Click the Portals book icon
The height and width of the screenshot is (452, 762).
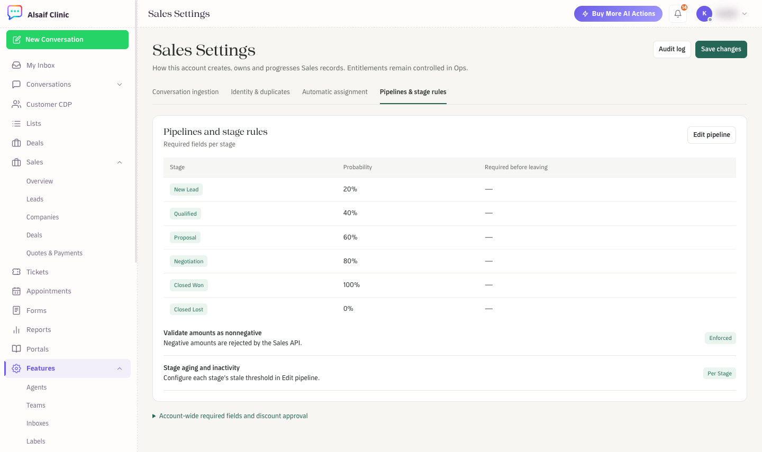(16, 349)
